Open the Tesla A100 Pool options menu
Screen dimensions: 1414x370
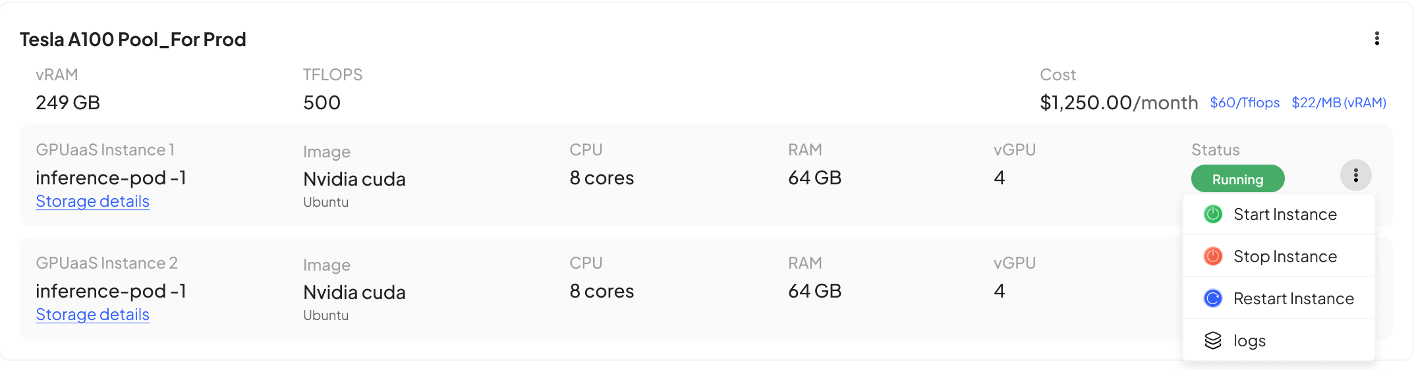click(x=1376, y=39)
